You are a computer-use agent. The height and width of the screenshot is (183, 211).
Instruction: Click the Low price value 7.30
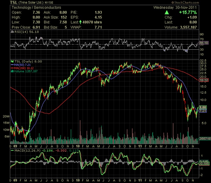pyautogui.click(x=36, y=22)
